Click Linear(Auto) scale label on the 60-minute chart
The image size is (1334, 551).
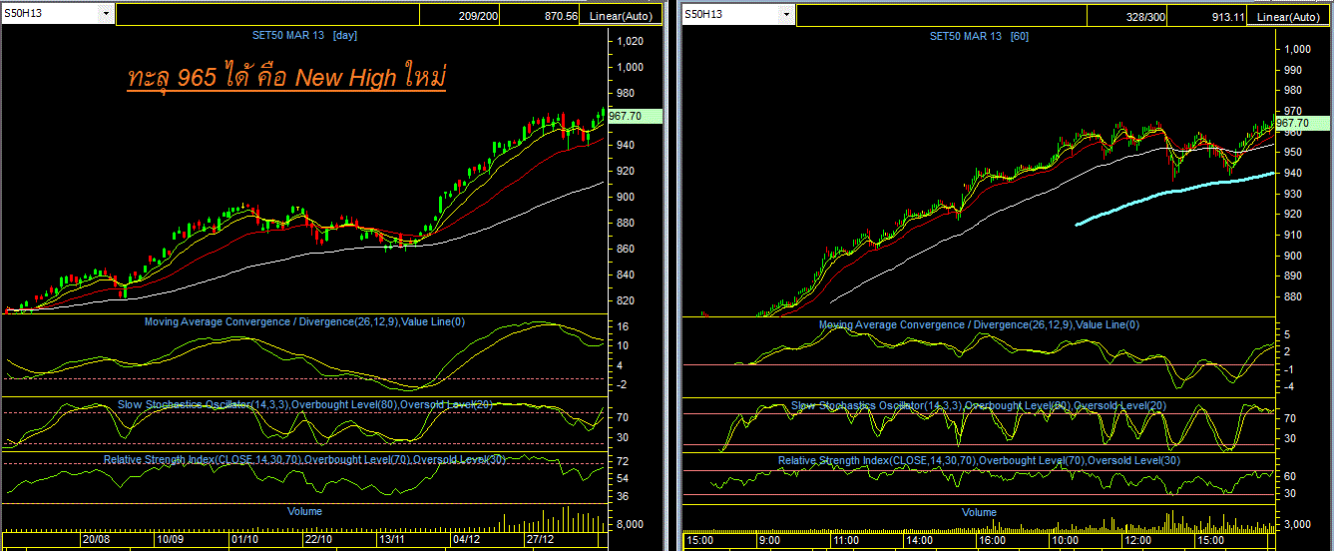tap(1288, 16)
